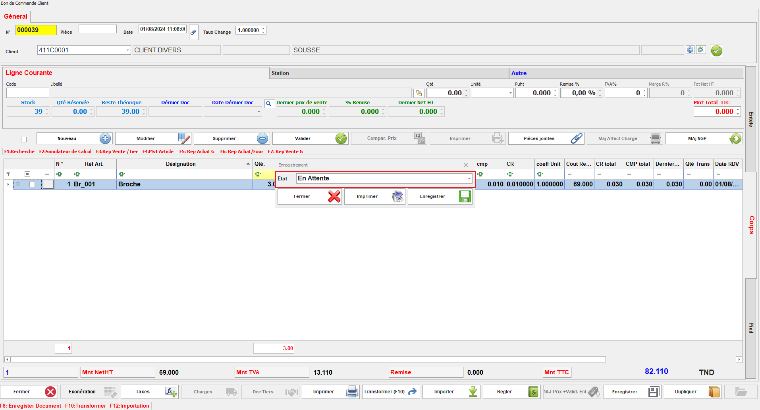
Task: Select the Station tab
Action: tap(389, 73)
